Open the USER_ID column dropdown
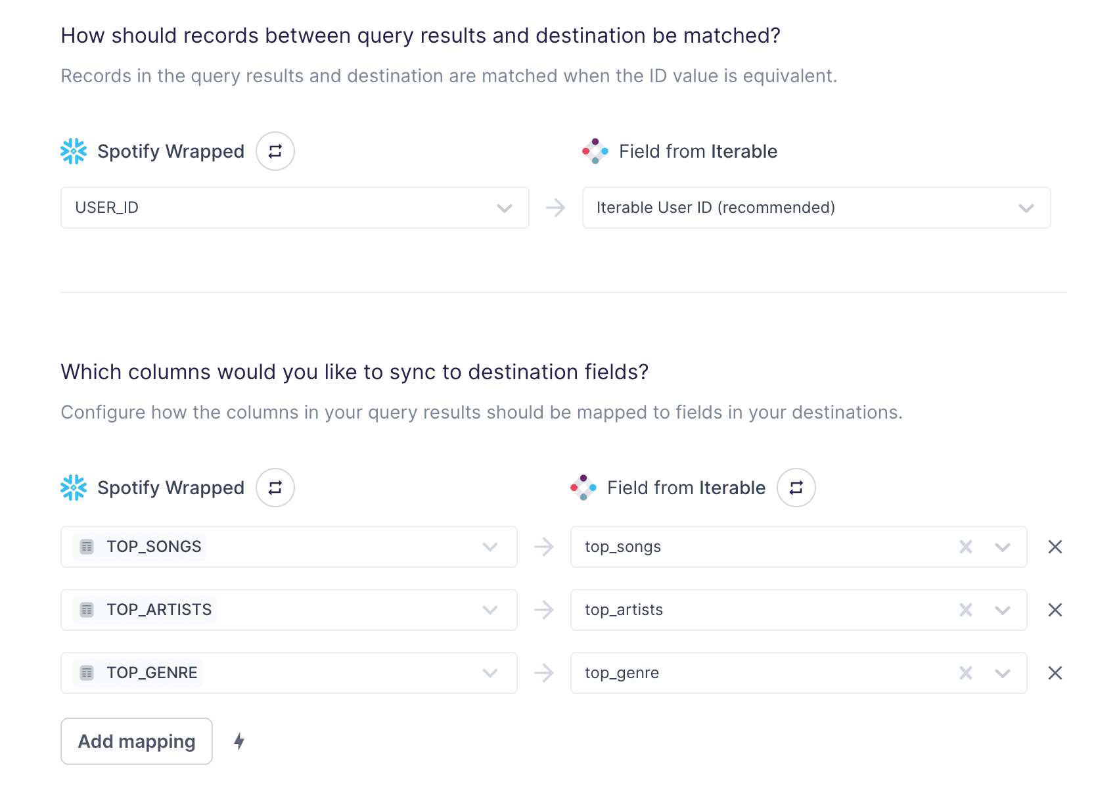Screen dimensions: 1117x803 click(x=504, y=208)
